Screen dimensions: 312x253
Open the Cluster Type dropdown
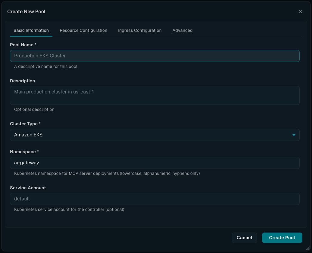155,135
